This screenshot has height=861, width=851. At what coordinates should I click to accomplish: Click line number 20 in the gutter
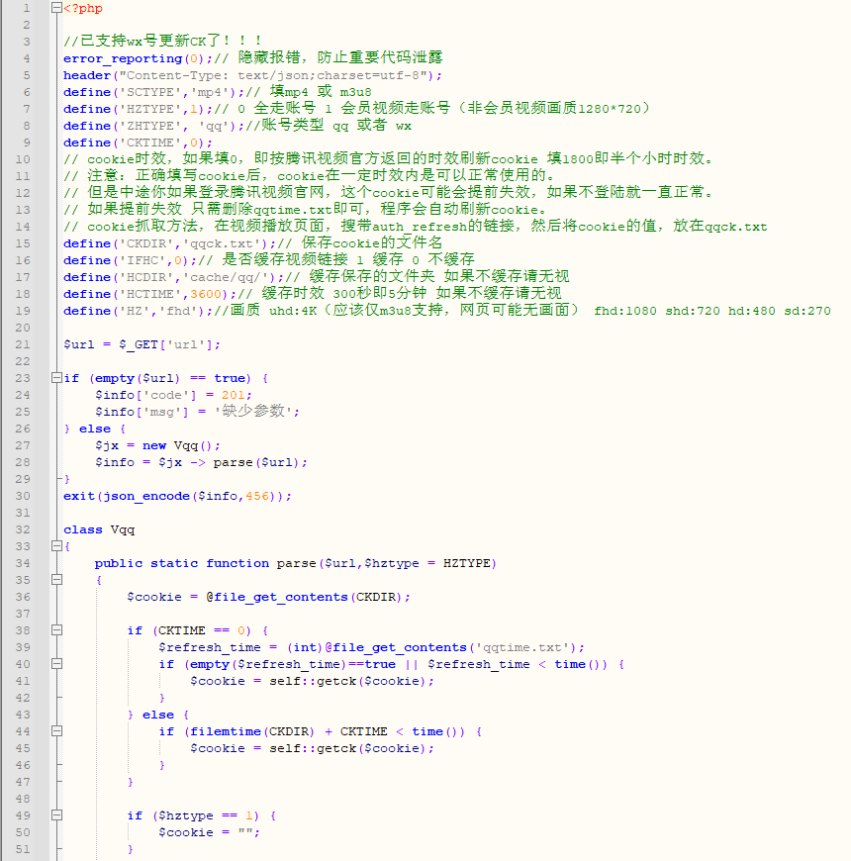tap(23, 328)
